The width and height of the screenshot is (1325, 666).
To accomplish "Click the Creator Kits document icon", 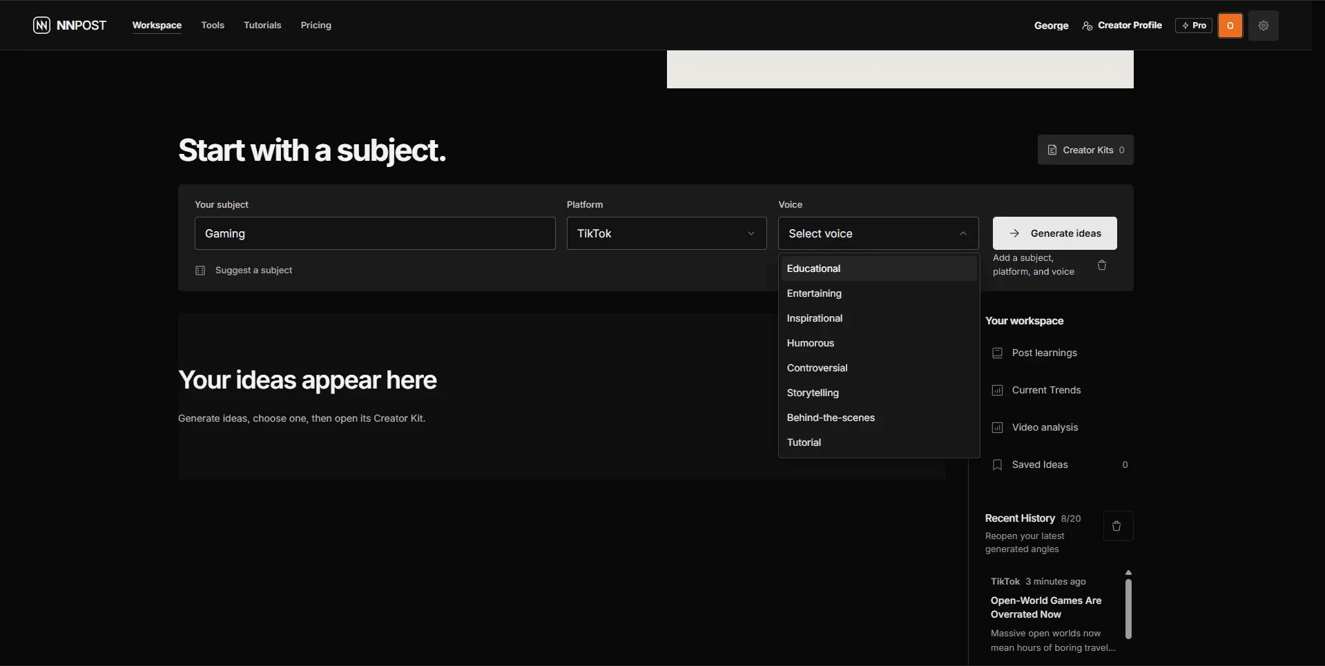I will pos(1052,150).
